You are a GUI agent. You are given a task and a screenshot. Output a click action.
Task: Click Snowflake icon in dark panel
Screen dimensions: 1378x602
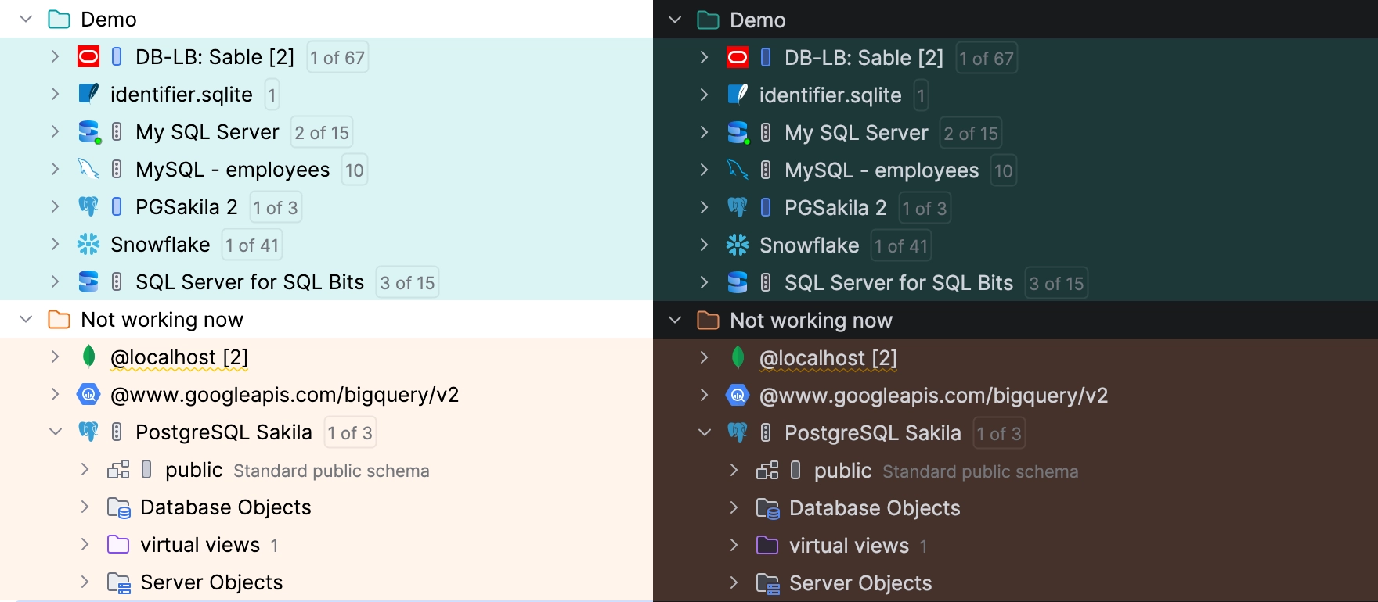pyautogui.click(x=738, y=245)
